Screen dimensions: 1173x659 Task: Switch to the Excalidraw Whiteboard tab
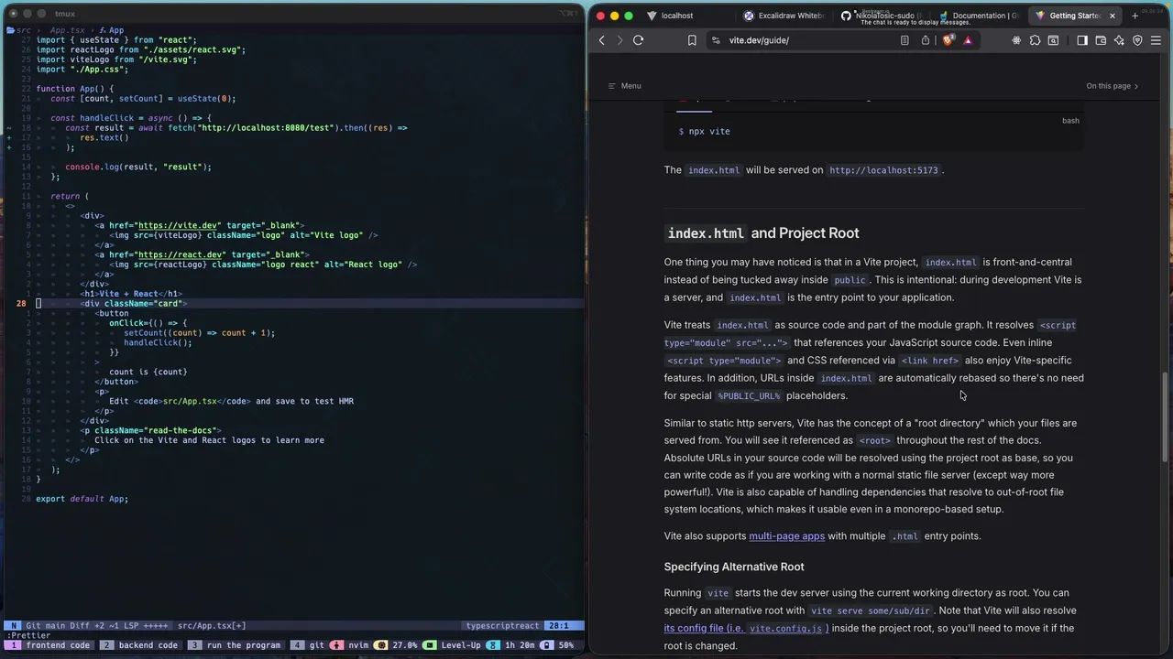pos(784,16)
